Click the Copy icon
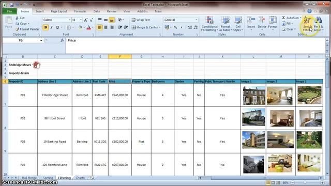This screenshot has height=186, width=331. pos(17,23)
